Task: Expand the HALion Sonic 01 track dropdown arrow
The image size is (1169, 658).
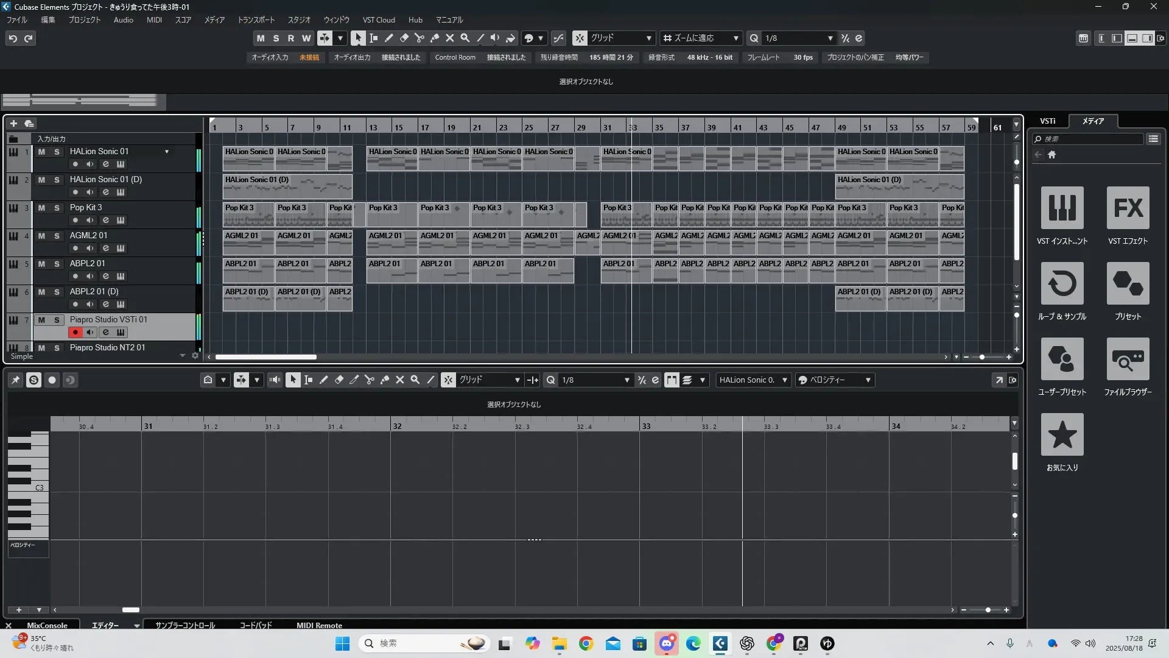Action: pos(166,152)
